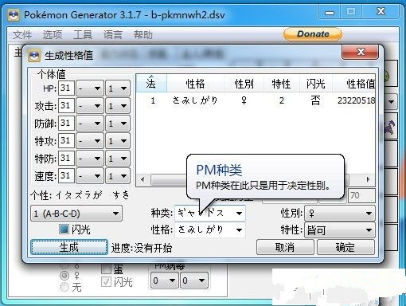
Task: Open the 特攻 second value dropdown
Action: pyautogui.click(x=118, y=141)
